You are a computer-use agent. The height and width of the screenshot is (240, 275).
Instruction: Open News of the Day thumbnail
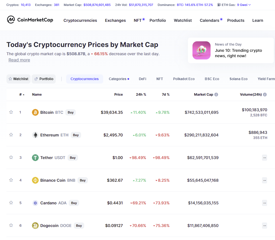pyautogui.click(x=201, y=50)
